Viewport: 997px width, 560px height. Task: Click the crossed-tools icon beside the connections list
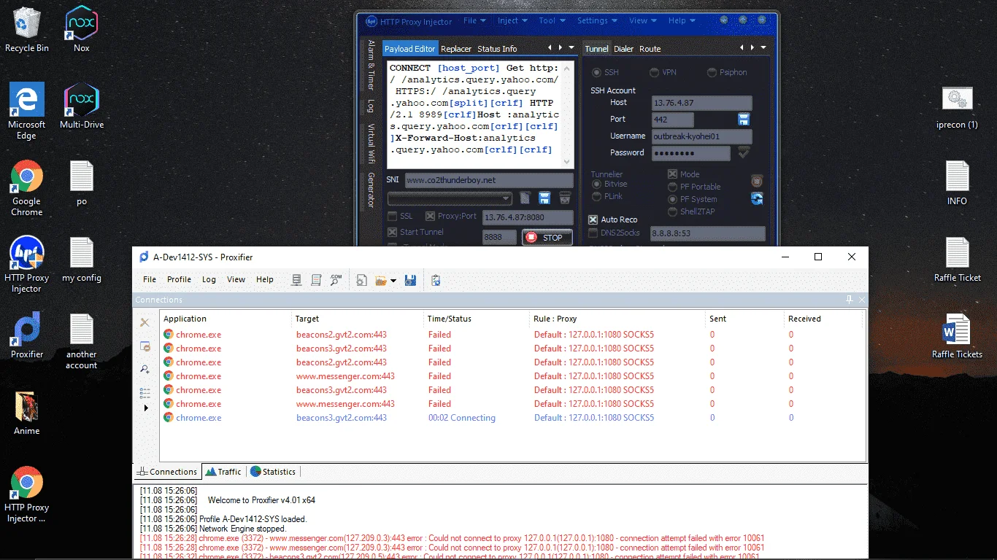click(x=145, y=322)
